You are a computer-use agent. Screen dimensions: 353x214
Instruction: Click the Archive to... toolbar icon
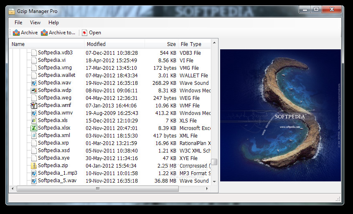click(44, 33)
